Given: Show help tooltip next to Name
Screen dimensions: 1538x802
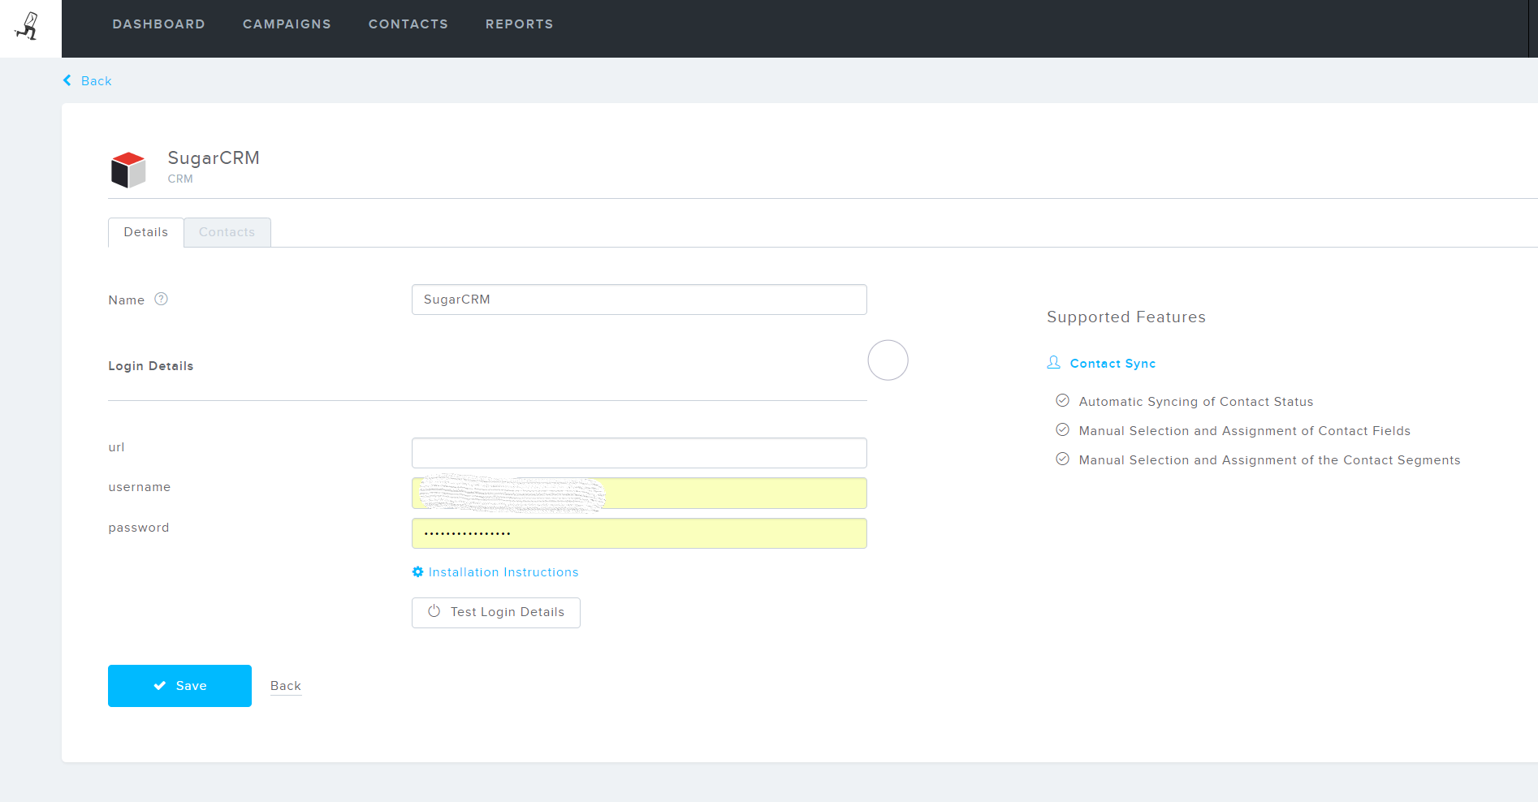Looking at the screenshot, I should click(x=162, y=299).
